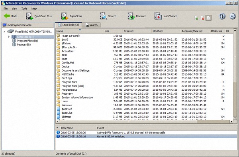Image resolution: width=239 pixels, height=157 pixels.
Task: Sort file list by Created column
Action: (x=137, y=31)
